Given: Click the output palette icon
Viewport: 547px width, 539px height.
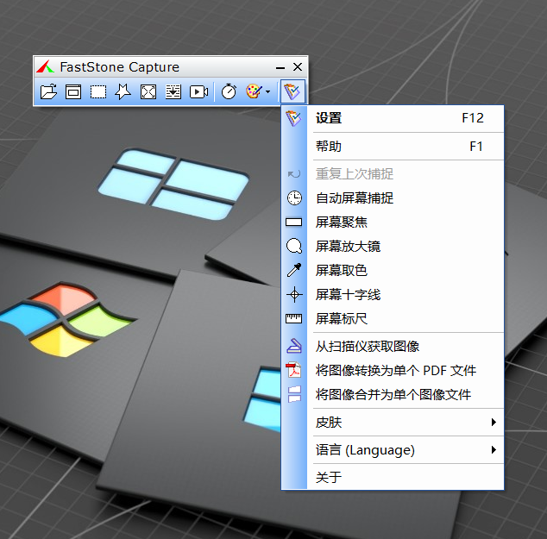Looking at the screenshot, I should (255, 91).
